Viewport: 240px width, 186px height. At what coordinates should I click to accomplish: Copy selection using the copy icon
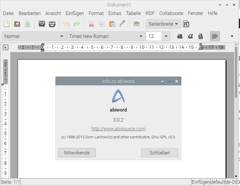pyautogui.click(x=102, y=24)
